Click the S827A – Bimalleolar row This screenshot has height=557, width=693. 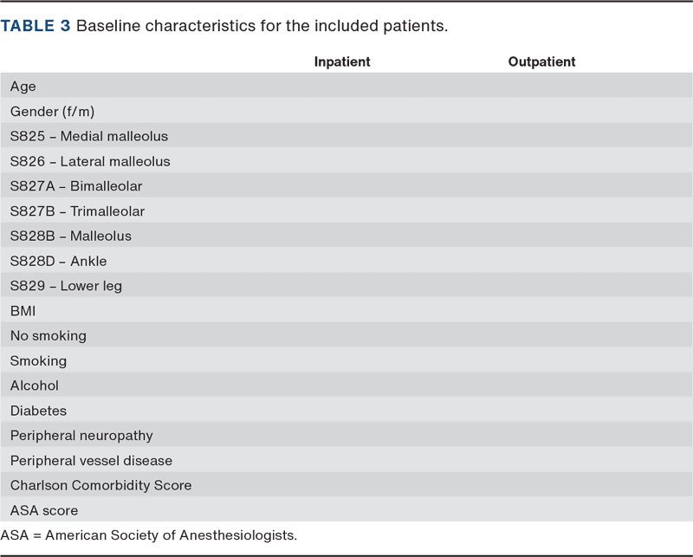[76, 186]
